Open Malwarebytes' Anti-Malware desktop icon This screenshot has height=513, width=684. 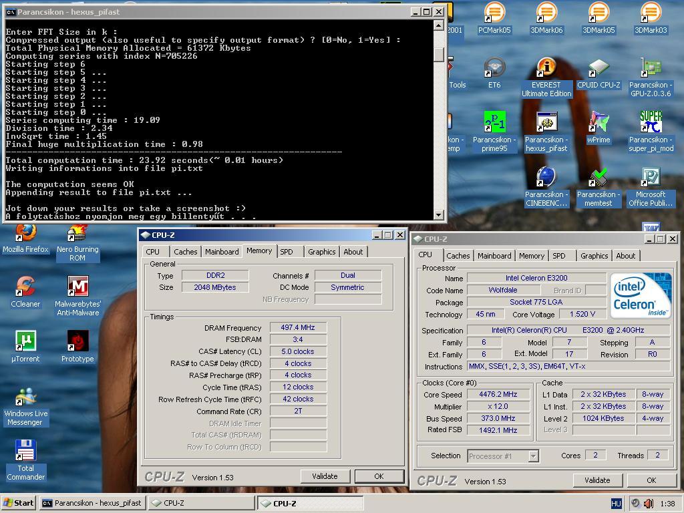tap(77, 296)
